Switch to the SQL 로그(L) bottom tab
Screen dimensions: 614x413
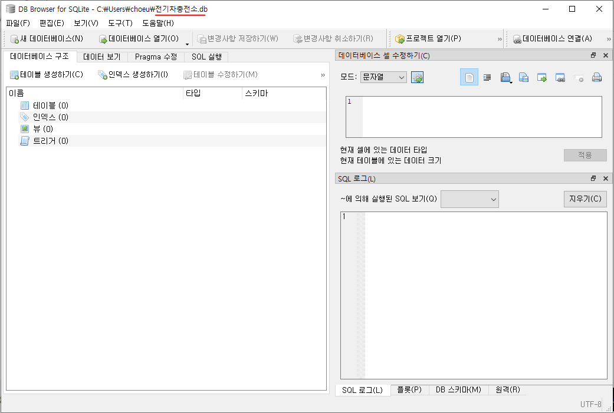[363, 390]
